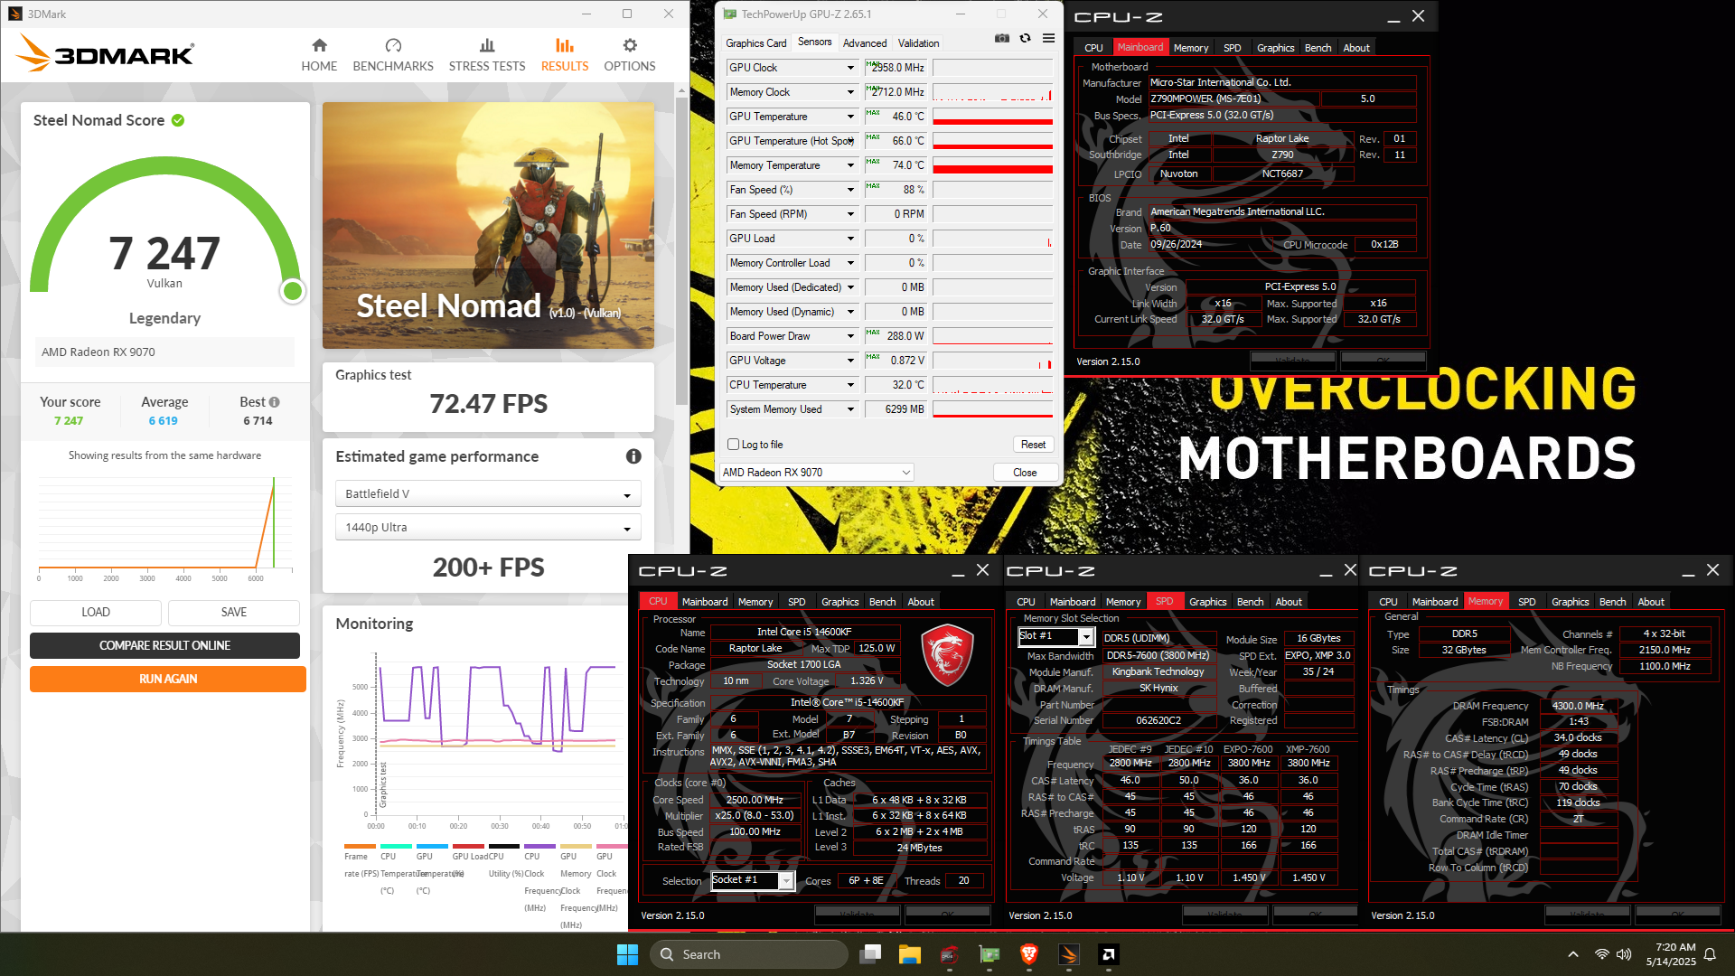Click the 3DMark results vertical scrollbar

pos(681,253)
